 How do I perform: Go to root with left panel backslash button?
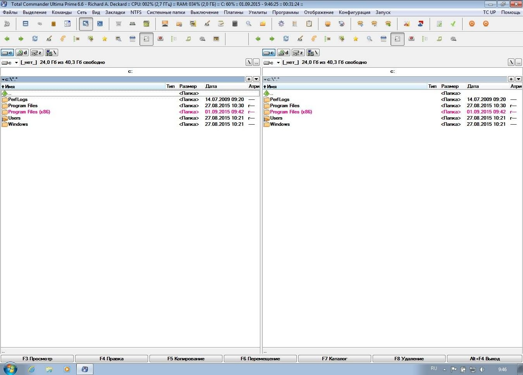[x=249, y=62]
